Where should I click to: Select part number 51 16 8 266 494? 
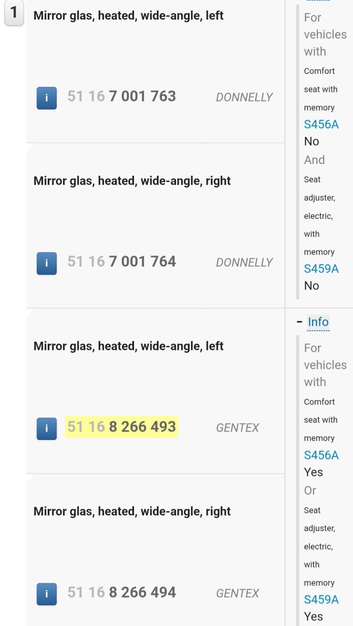(121, 592)
